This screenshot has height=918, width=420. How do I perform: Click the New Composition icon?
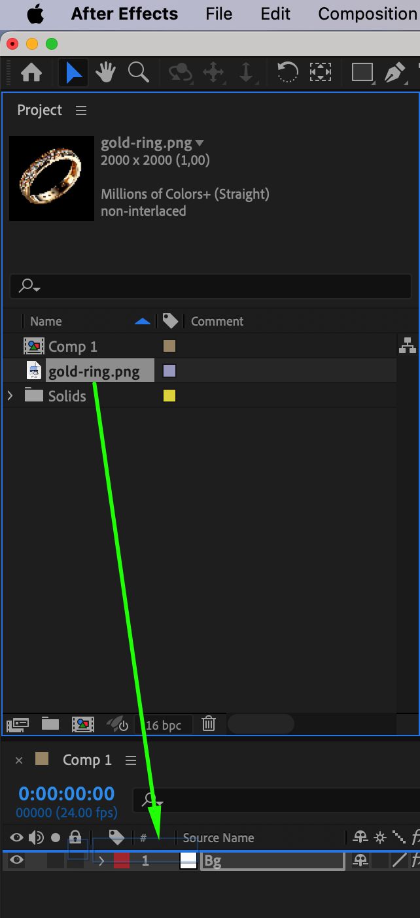83,724
